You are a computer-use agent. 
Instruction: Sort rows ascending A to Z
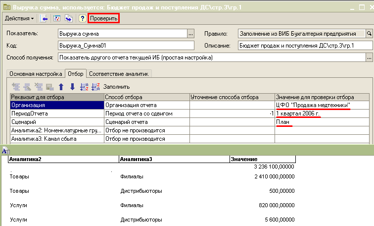click(84, 87)
